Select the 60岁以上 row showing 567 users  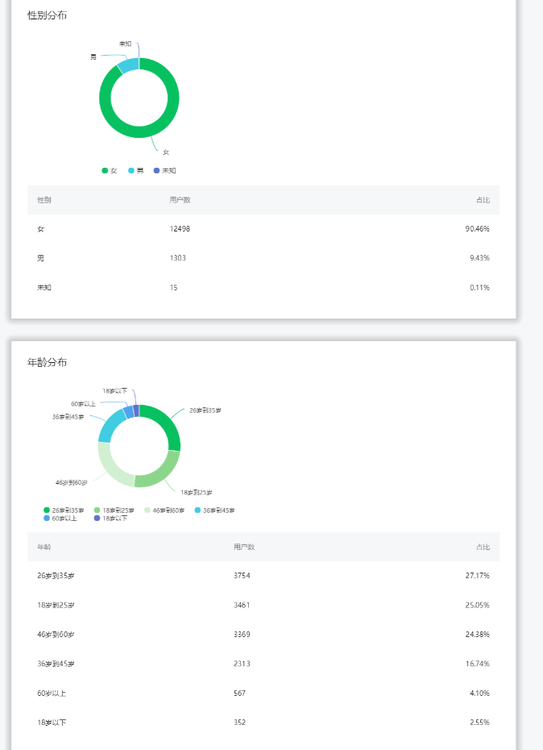(x=263, y=693)
